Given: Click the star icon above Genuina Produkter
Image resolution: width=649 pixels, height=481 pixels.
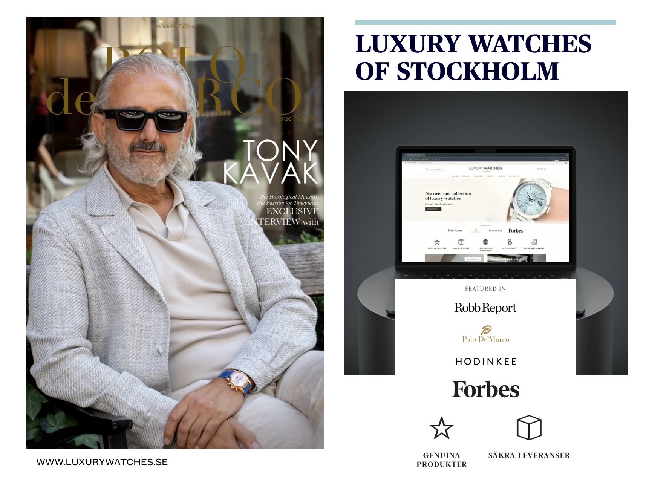Looking at the screenshot, I should 441,428.
